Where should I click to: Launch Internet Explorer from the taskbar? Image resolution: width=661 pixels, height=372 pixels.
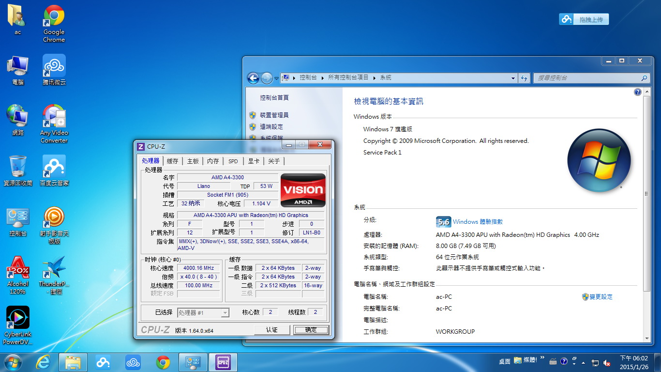click(43, 362)
